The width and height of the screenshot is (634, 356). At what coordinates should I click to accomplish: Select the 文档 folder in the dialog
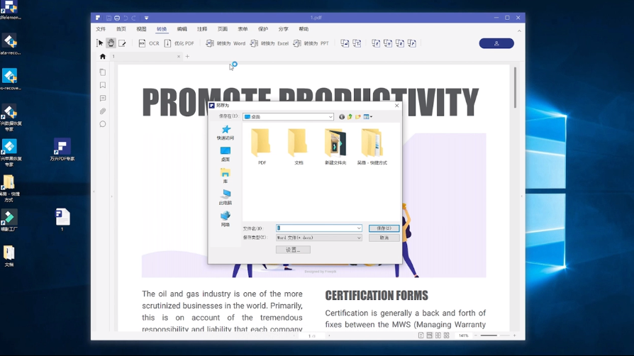pos(298,147)
